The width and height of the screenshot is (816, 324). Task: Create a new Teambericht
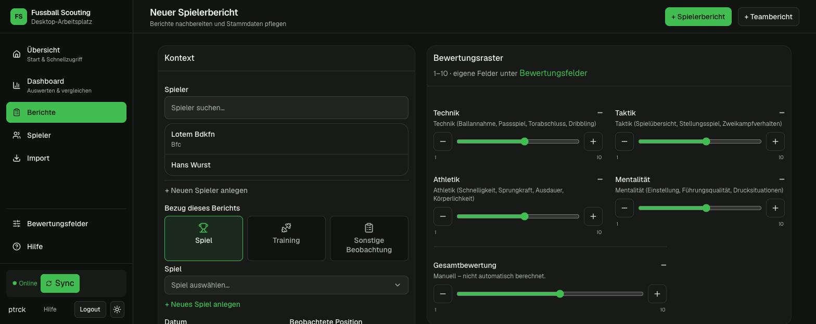click(768, 17)
